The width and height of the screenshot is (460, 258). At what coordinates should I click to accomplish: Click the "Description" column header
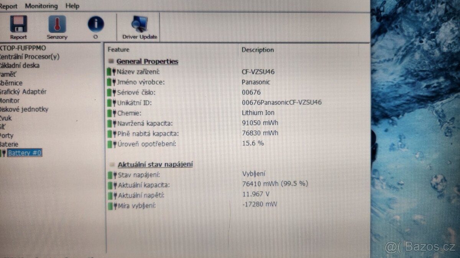[257, 50]
